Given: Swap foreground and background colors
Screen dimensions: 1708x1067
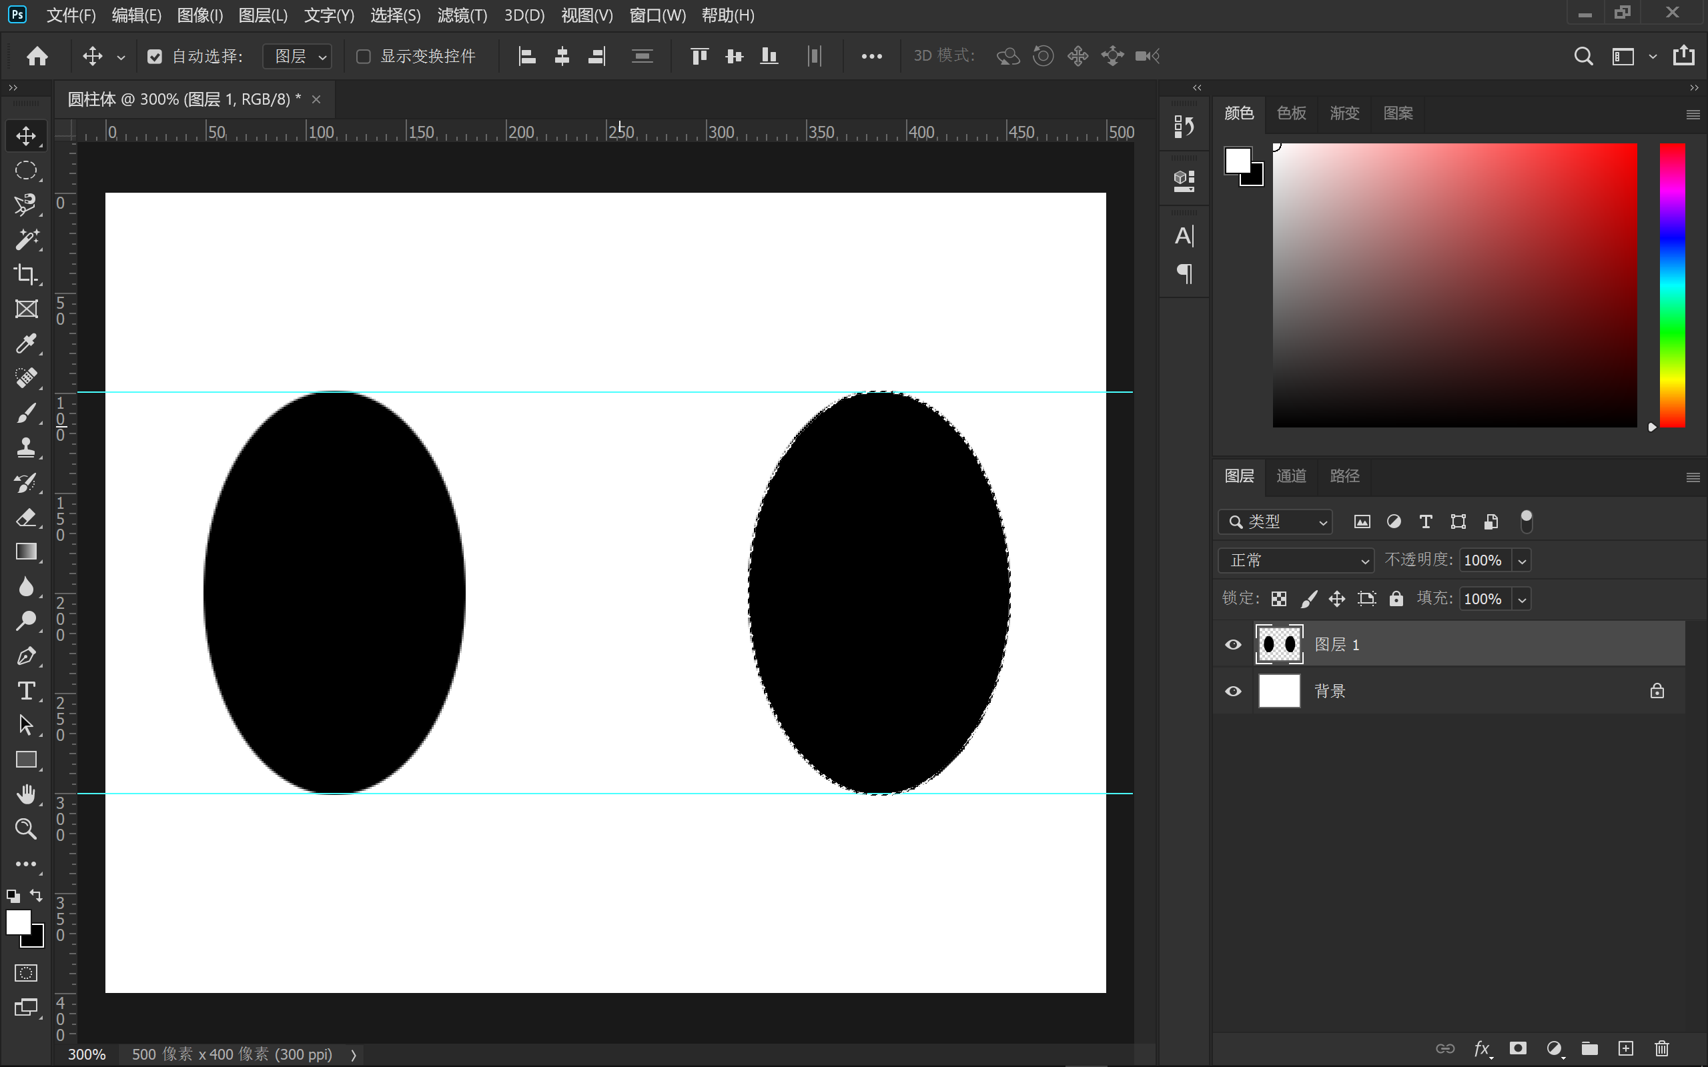Looking at the screenshot, I should tap(37, 896).
